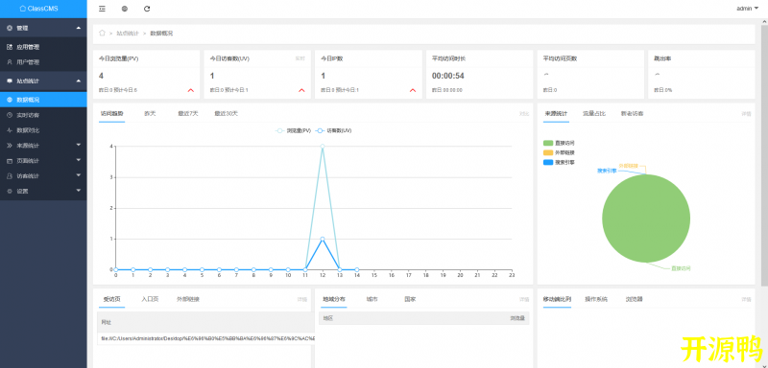Click the home icon in the breadcrumb
Viewport: 768px width, 368px height.
pyautogui.click(x=102, y=34)
